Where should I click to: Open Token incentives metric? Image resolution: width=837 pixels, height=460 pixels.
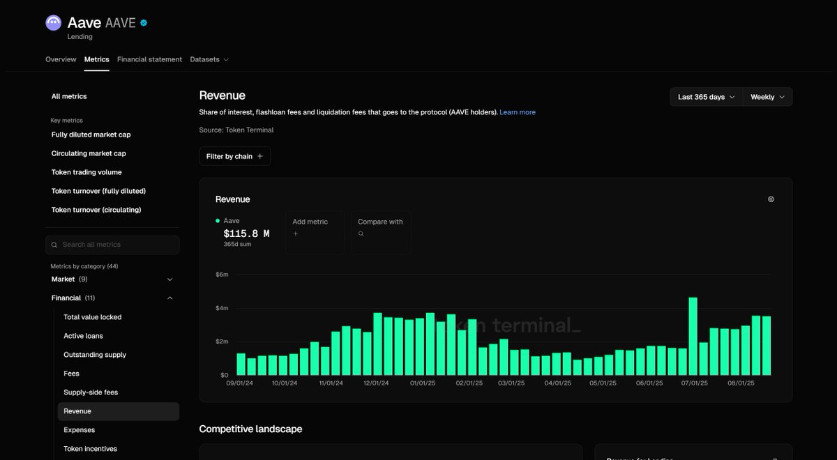tap(90, 449)
